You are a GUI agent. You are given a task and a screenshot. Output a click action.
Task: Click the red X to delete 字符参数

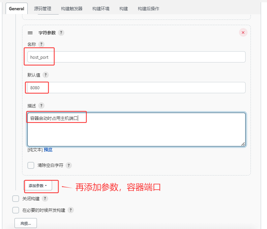click(243, 32)
